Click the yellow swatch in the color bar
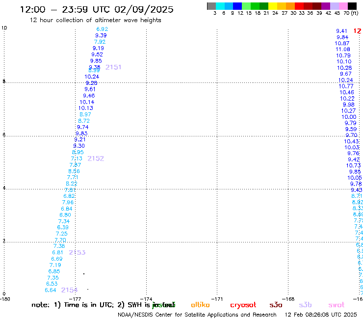 point(273,6)
